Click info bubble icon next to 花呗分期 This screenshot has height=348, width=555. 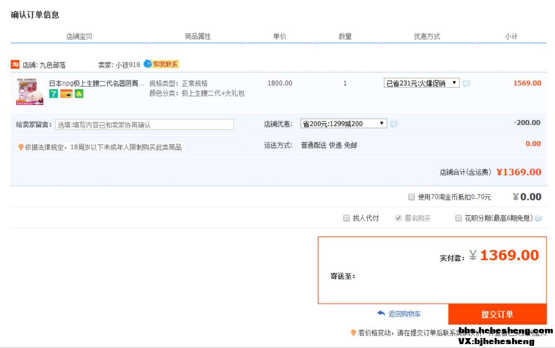pyautogui.click(x=538, y=219)
